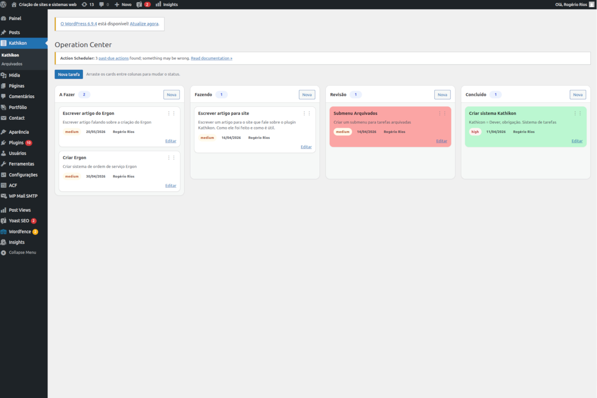Viewport: 597px width, 398px height.
Task: Click the Yoast admin bar count 2
Action: [x=147, y=5]
